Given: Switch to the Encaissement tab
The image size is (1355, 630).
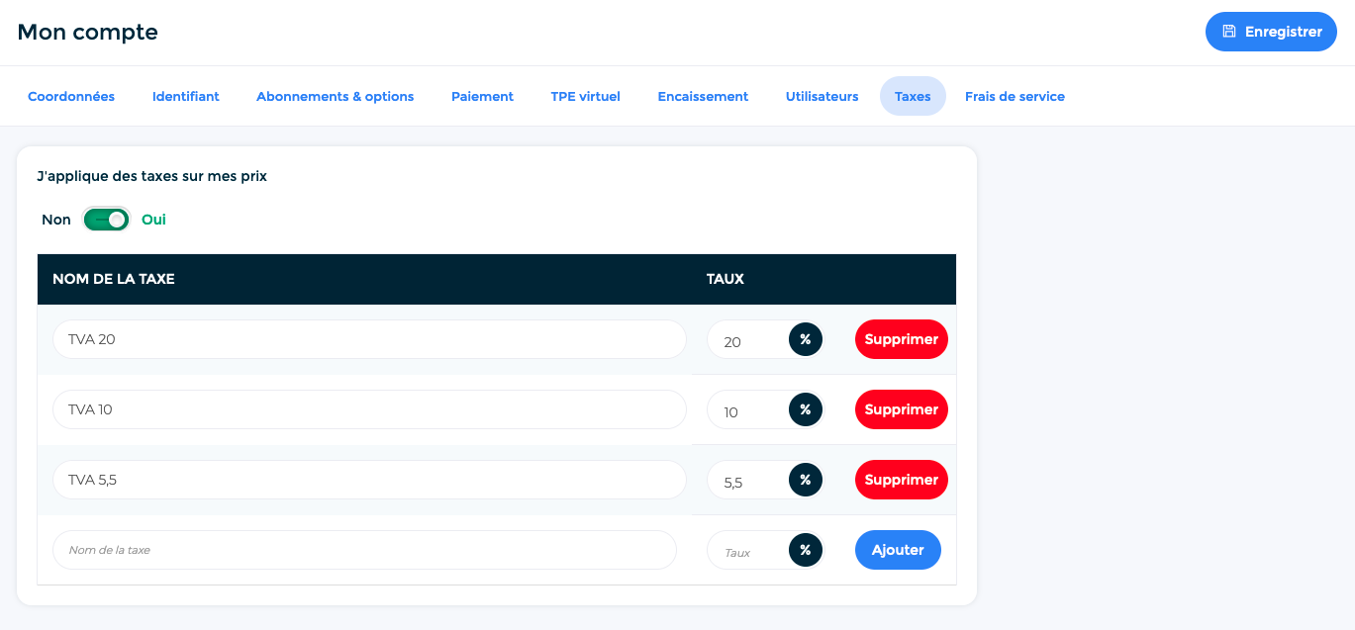Looking at the screenshot, I should coord(703,96).
